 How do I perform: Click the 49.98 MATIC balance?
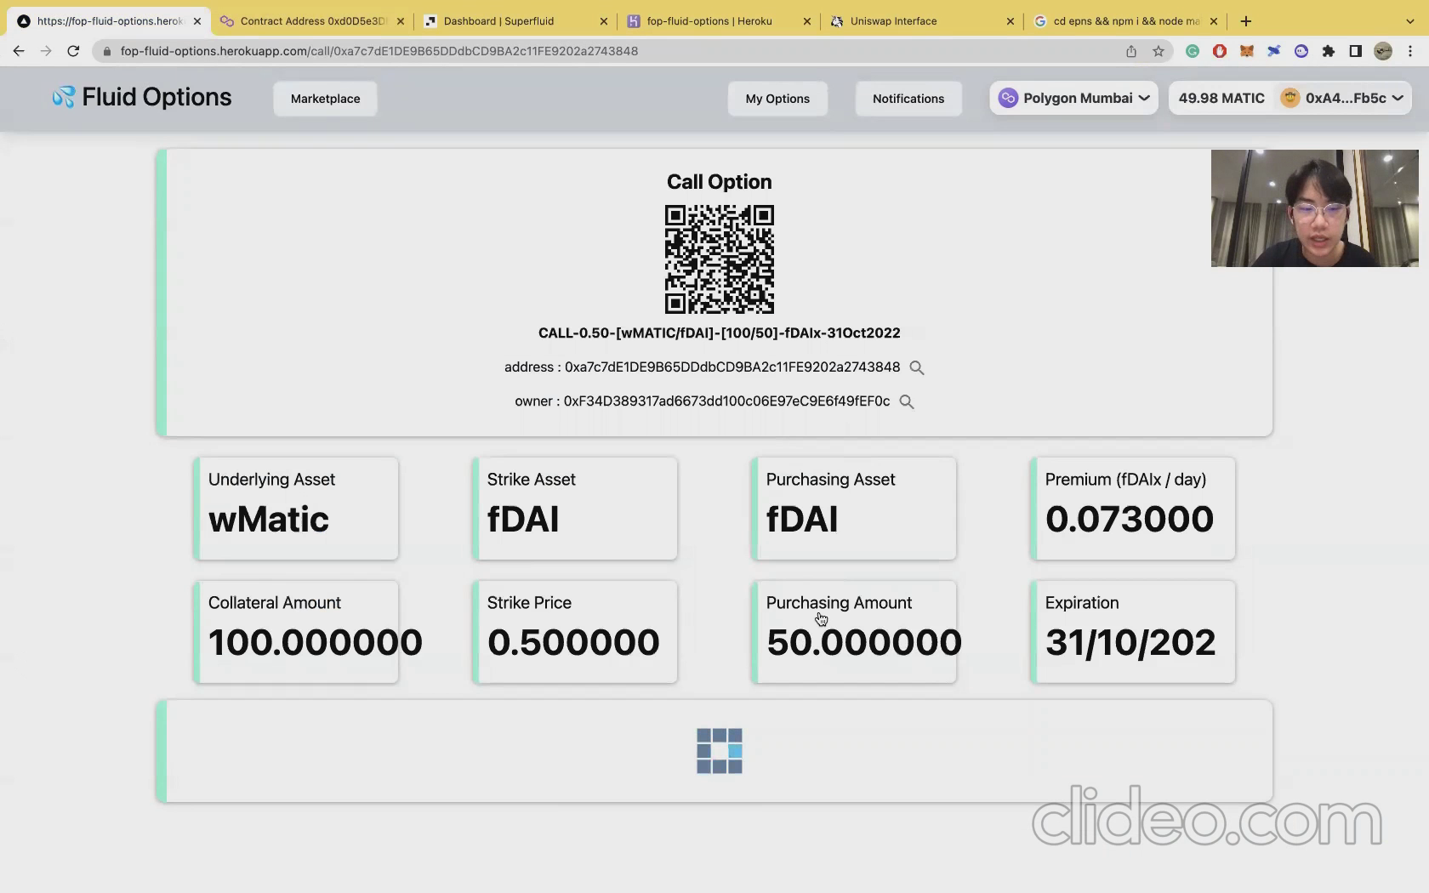pyautogui.click(x=1221, y=98)
